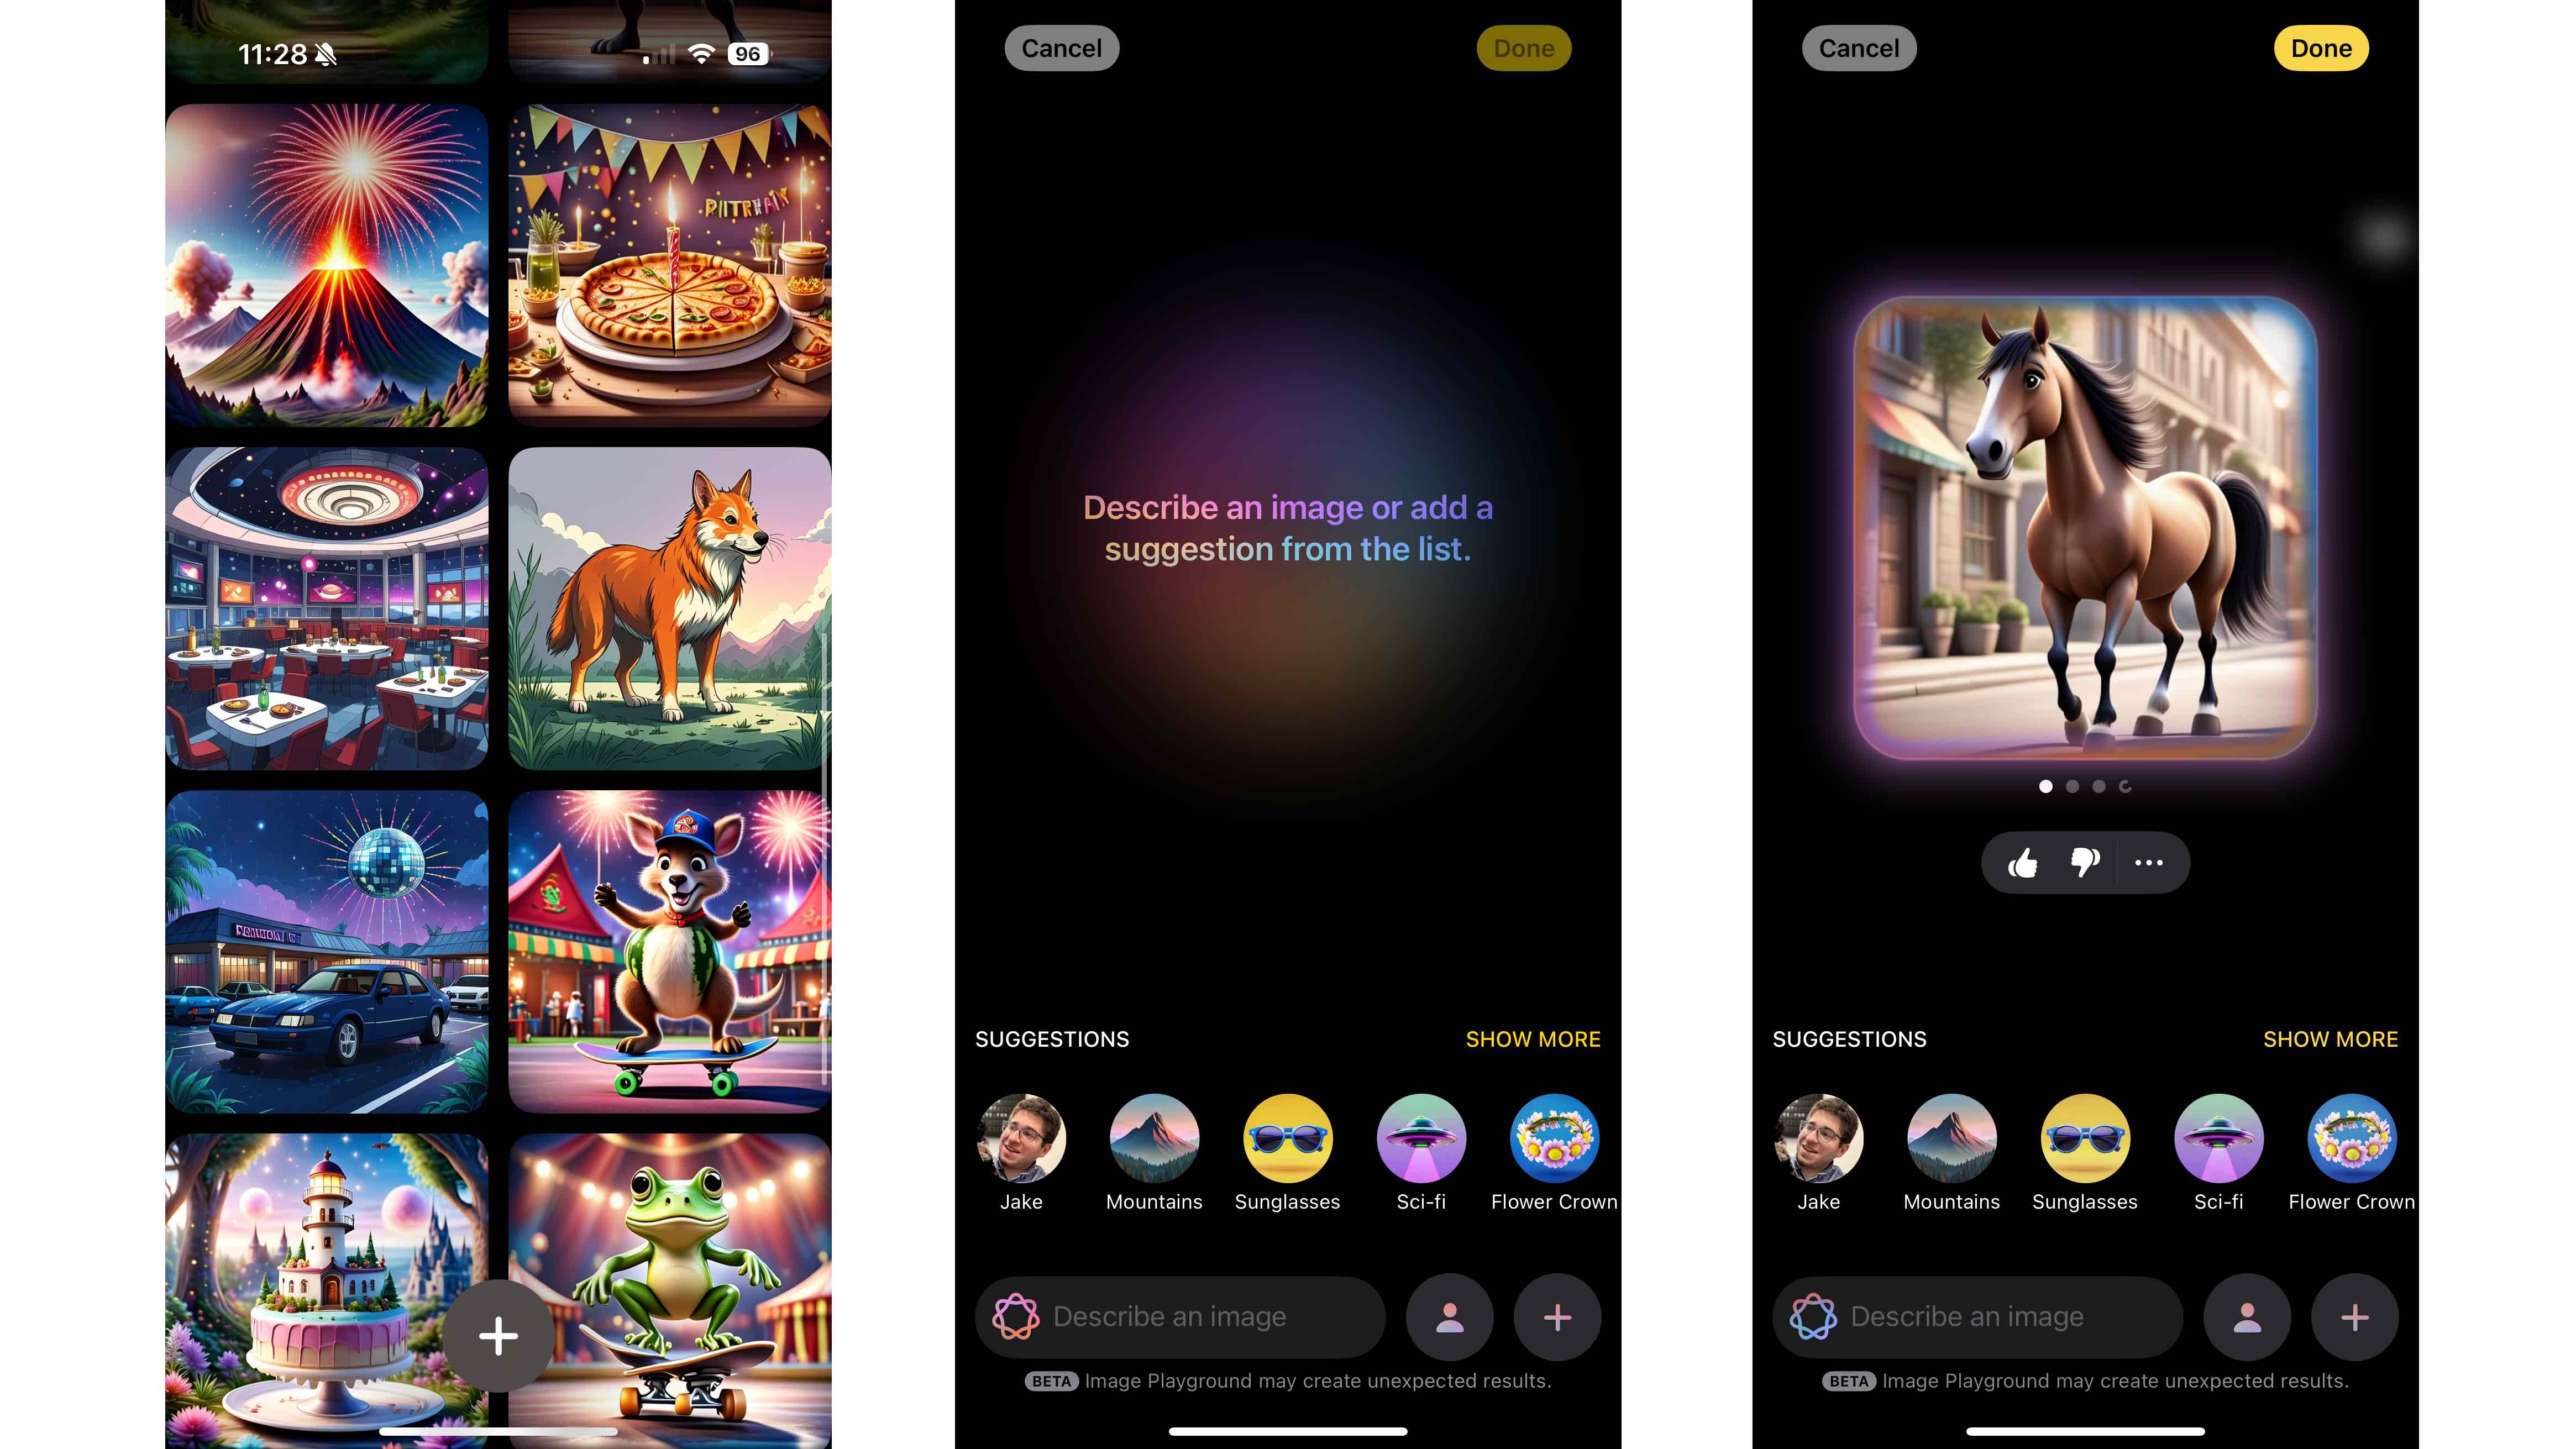Expand suggestions list on left panel
2576x1449 pixels.
click(x=1532, y=1038)
